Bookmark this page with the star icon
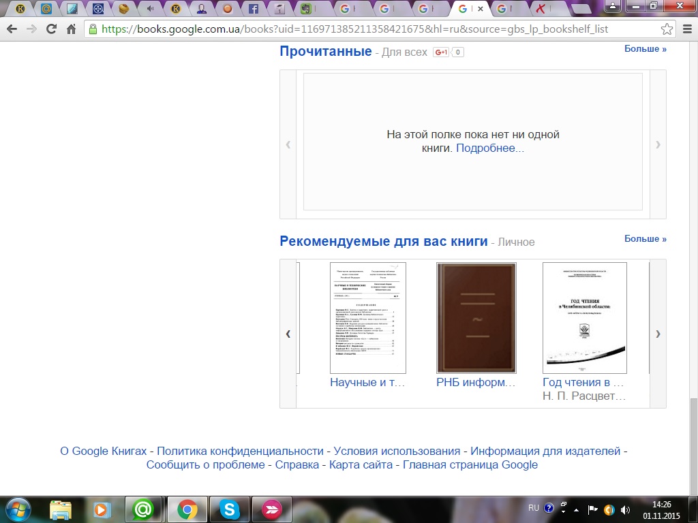 click(x=667, y=29)
